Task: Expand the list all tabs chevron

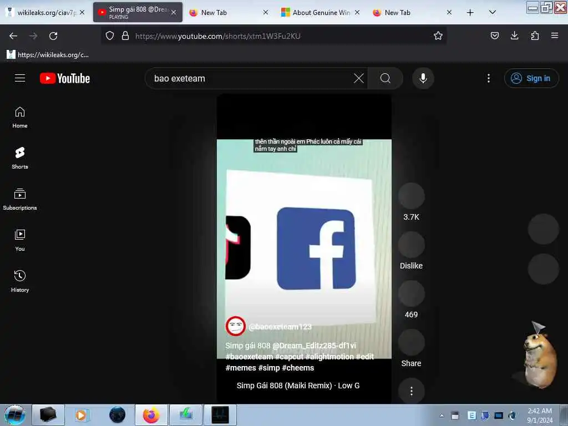Action: (x=492, y=12)
